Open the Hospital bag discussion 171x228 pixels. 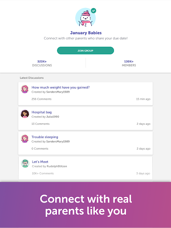(41, 112)
